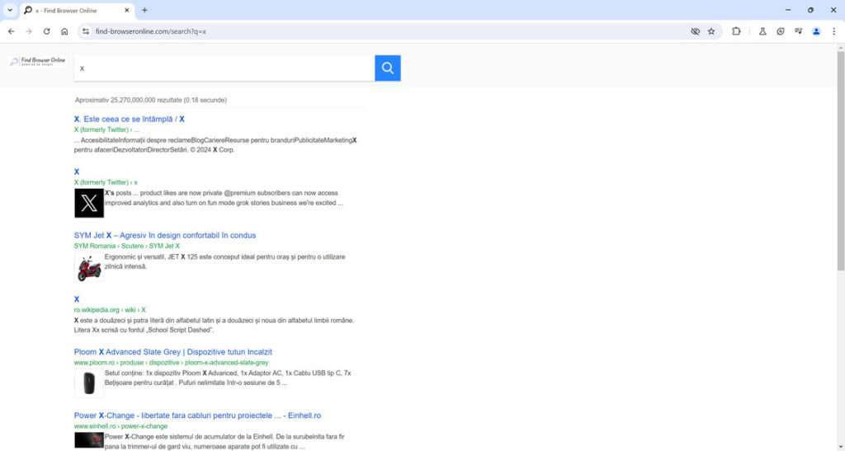845x451 pixels.
Task: Click snippet 'X este a douăzeci și patra literă'
Action: (214, 325)
